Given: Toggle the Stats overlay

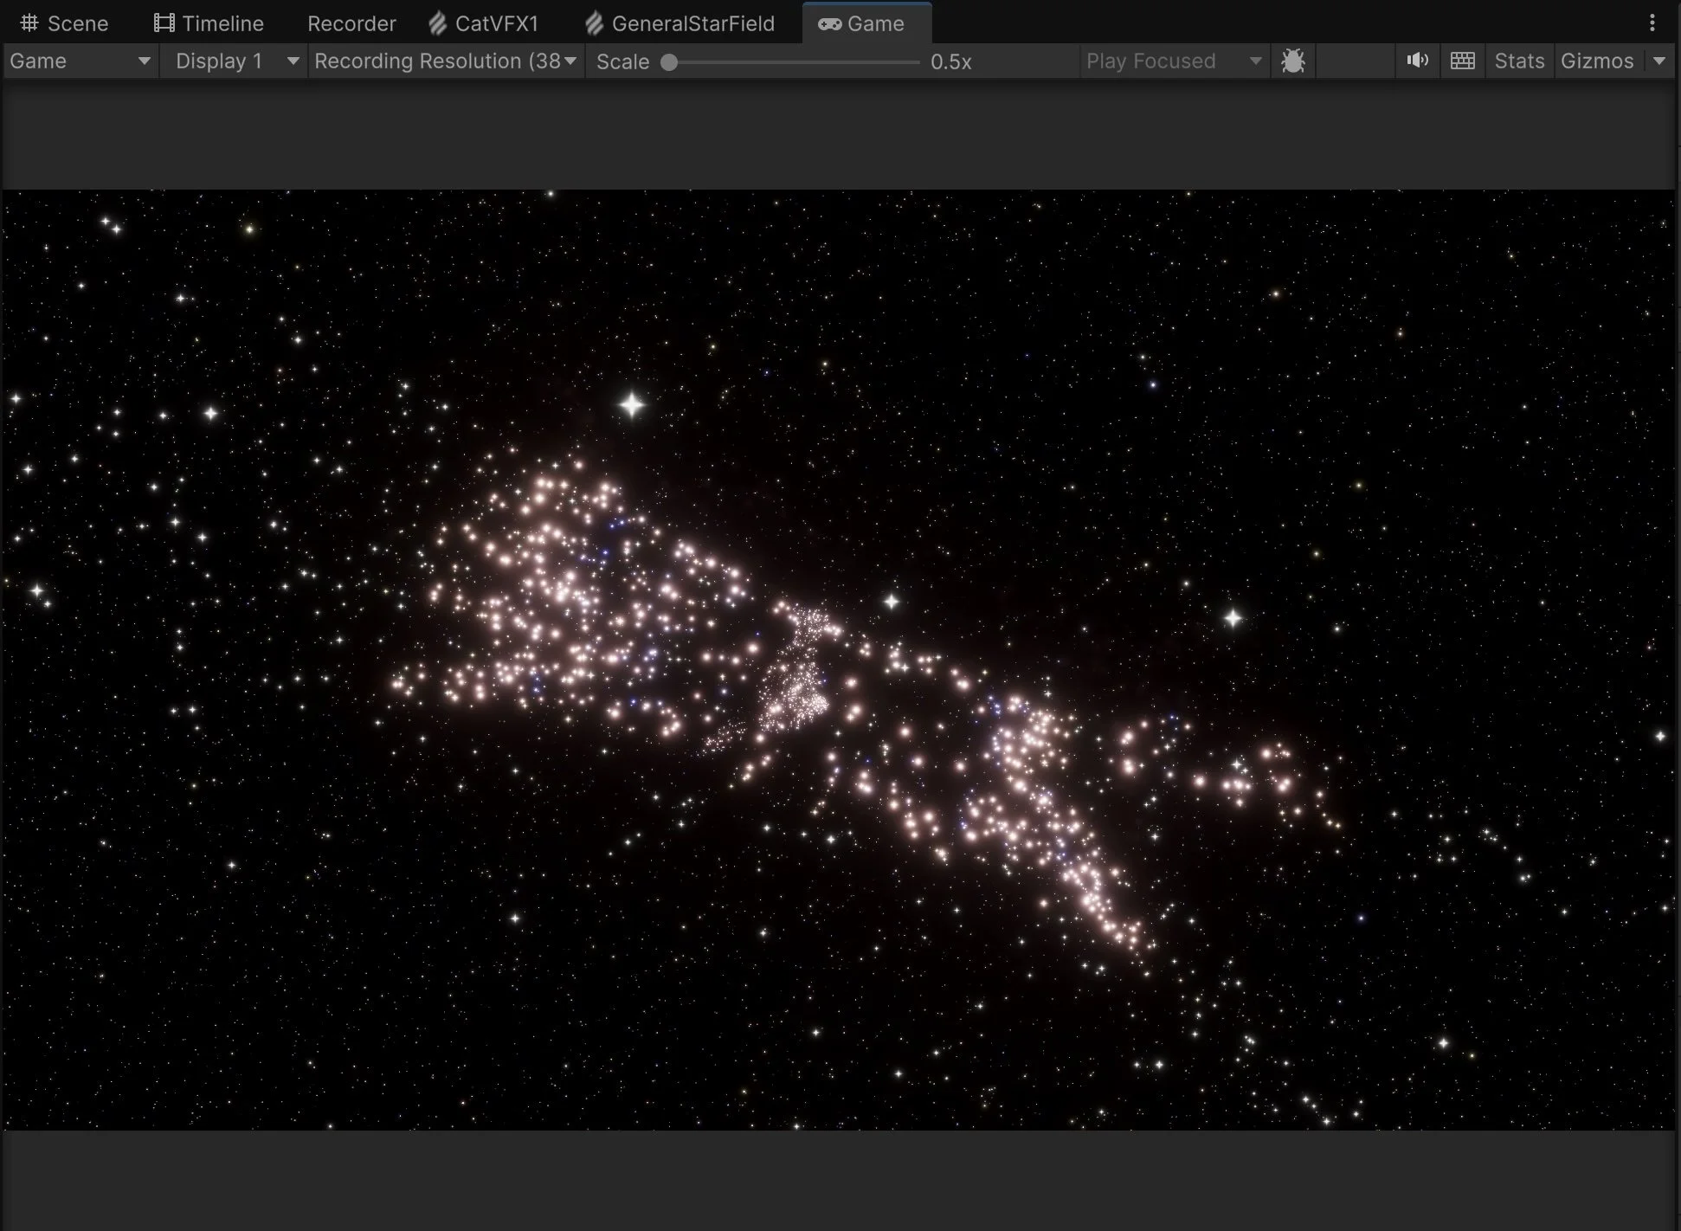Looking at the screenshot, I should [x=1519, y=61].
